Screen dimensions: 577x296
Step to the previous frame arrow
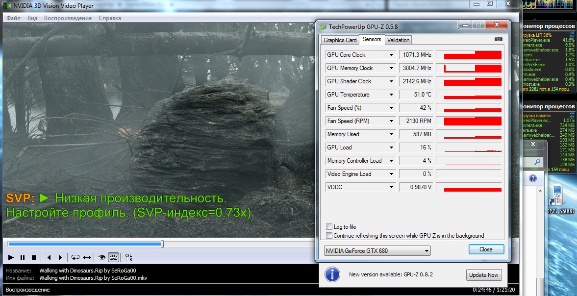coord(49,257)
